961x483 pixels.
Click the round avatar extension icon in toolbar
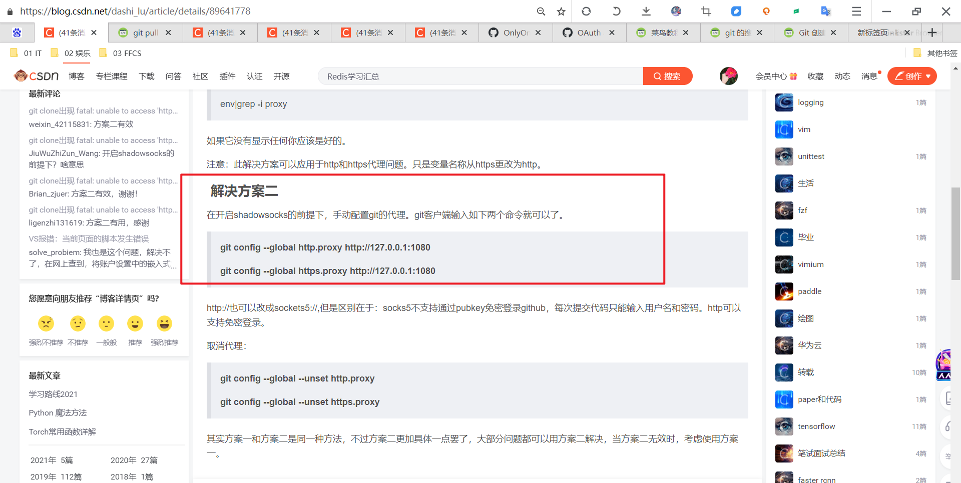click(x=676, y=11)
